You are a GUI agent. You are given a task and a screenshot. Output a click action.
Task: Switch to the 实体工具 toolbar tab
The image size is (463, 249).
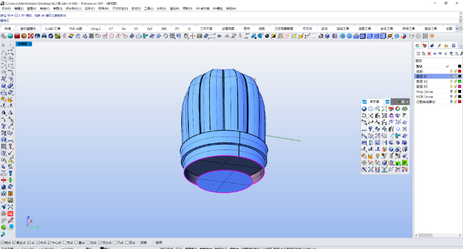tap(386, 29)
